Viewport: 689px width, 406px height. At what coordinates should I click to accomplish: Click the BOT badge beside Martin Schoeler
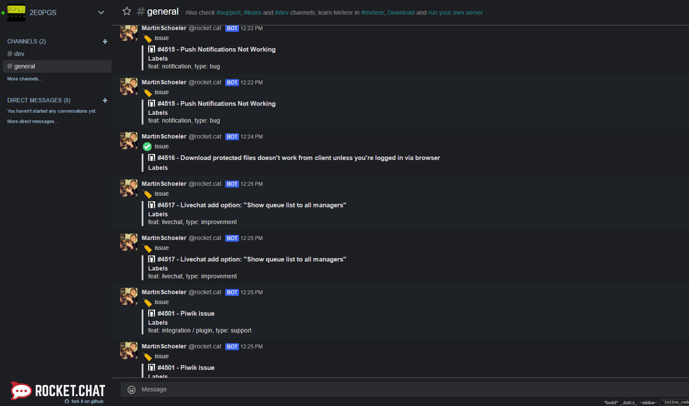[232, 28]
